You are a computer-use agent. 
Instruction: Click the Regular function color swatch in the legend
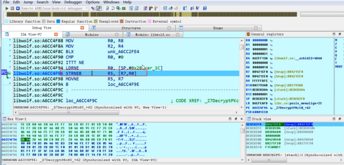(58, 21)
